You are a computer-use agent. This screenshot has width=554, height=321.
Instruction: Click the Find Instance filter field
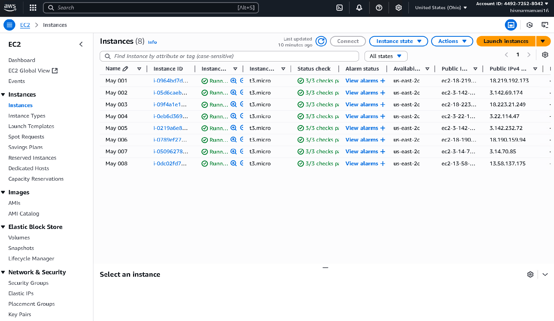pyautogui.click(x=229, y=56)
